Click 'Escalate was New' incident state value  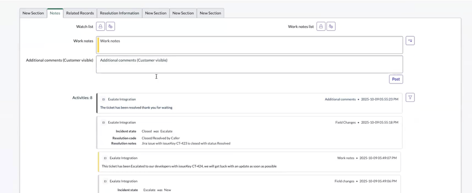pyautogui.click(x=157, y=190)
